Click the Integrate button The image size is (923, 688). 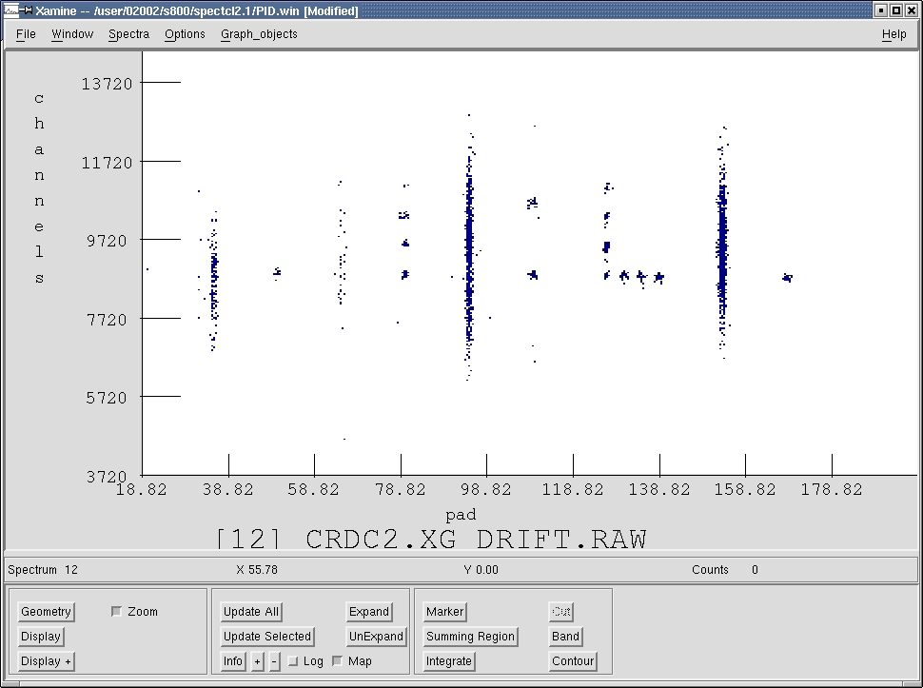tap(448, 661)
